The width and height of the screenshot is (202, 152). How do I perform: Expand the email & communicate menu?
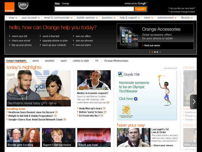click(58, 18)
